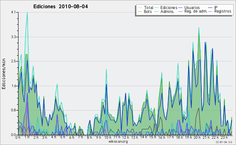The width and height of the screenshot is (236, 145).
Task: Open the wikiscan.org link below the chart
Action: click(x=118, y=141)
